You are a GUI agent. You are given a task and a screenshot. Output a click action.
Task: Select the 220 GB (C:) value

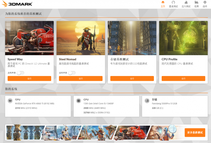(158, 108)
